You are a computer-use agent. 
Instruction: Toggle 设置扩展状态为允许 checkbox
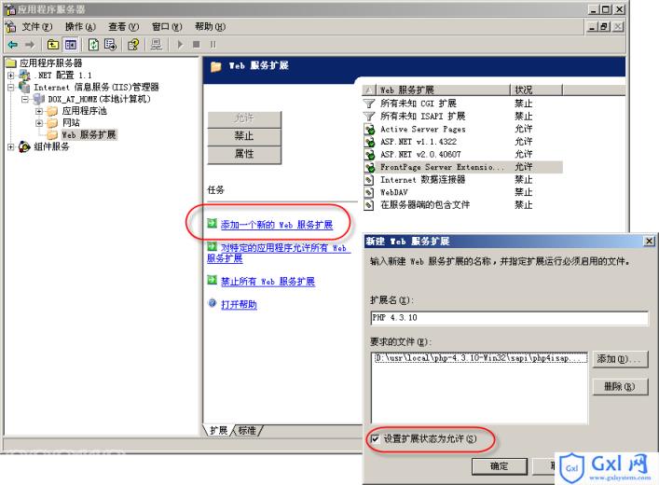tap(375, 439)
